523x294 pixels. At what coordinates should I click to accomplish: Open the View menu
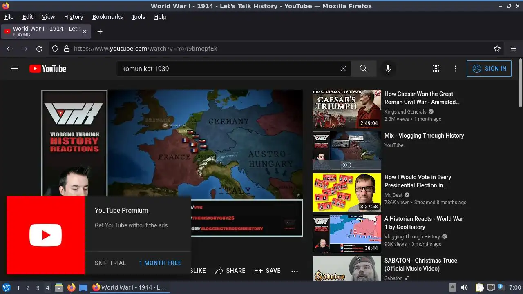click(x=48, y=17)
